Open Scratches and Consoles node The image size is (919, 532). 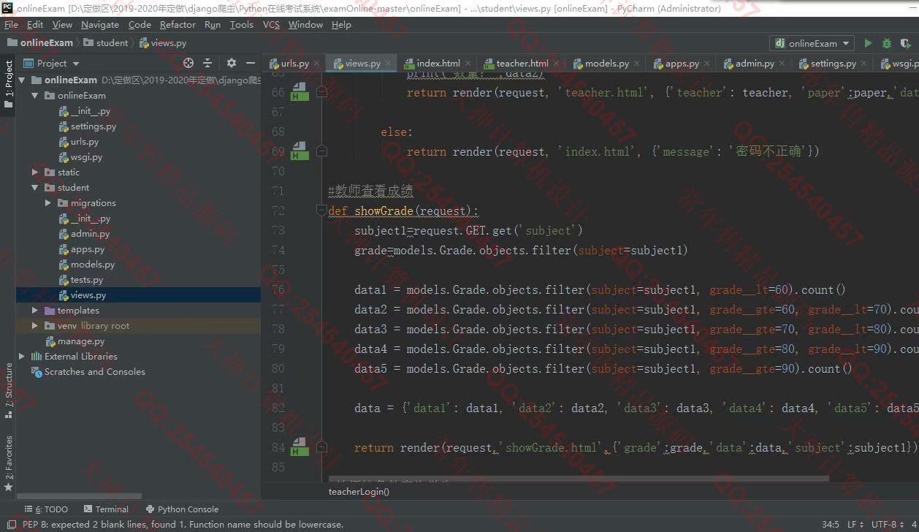click(94, 372)
